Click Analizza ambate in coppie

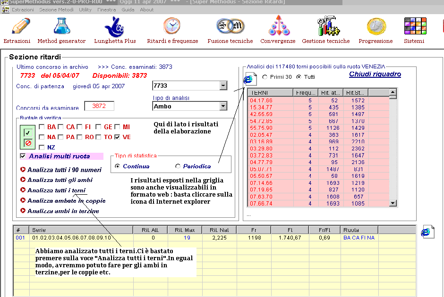point(66,201)
